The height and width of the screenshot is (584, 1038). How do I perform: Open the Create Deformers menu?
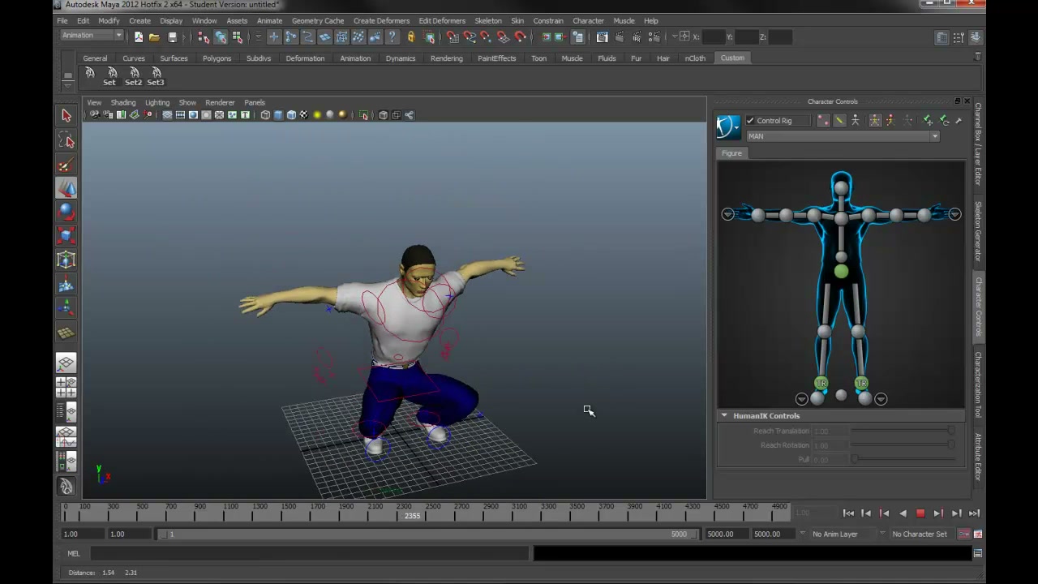pyautogui.click(x=381, y=21)
